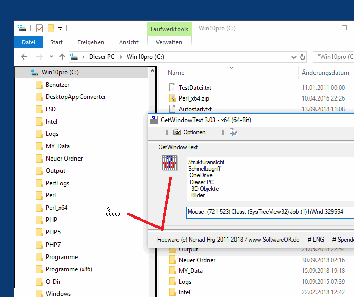Click the Explorer forward arrow
The image size is (354, 297).
click(x=40, y=57)
